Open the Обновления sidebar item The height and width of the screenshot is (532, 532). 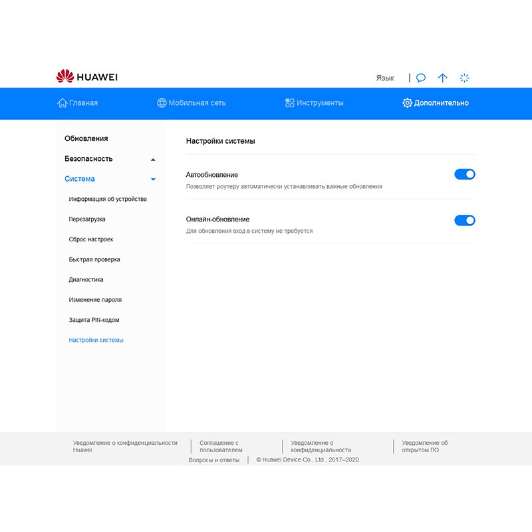[86, 138]
